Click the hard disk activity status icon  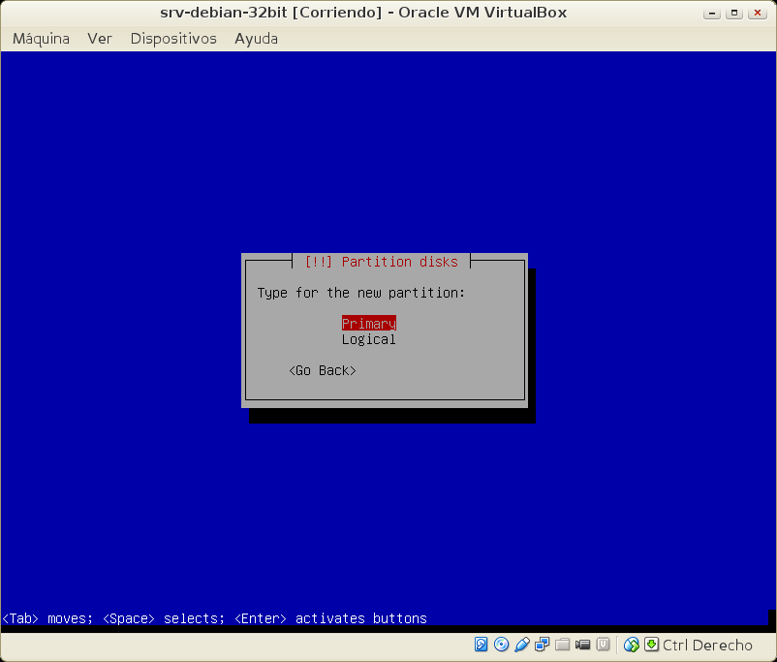[x=482, y=645]
